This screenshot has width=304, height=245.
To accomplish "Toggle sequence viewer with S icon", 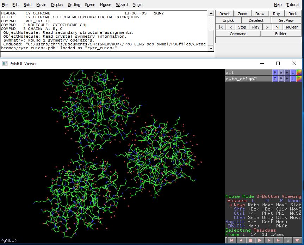I will point(288,240).
